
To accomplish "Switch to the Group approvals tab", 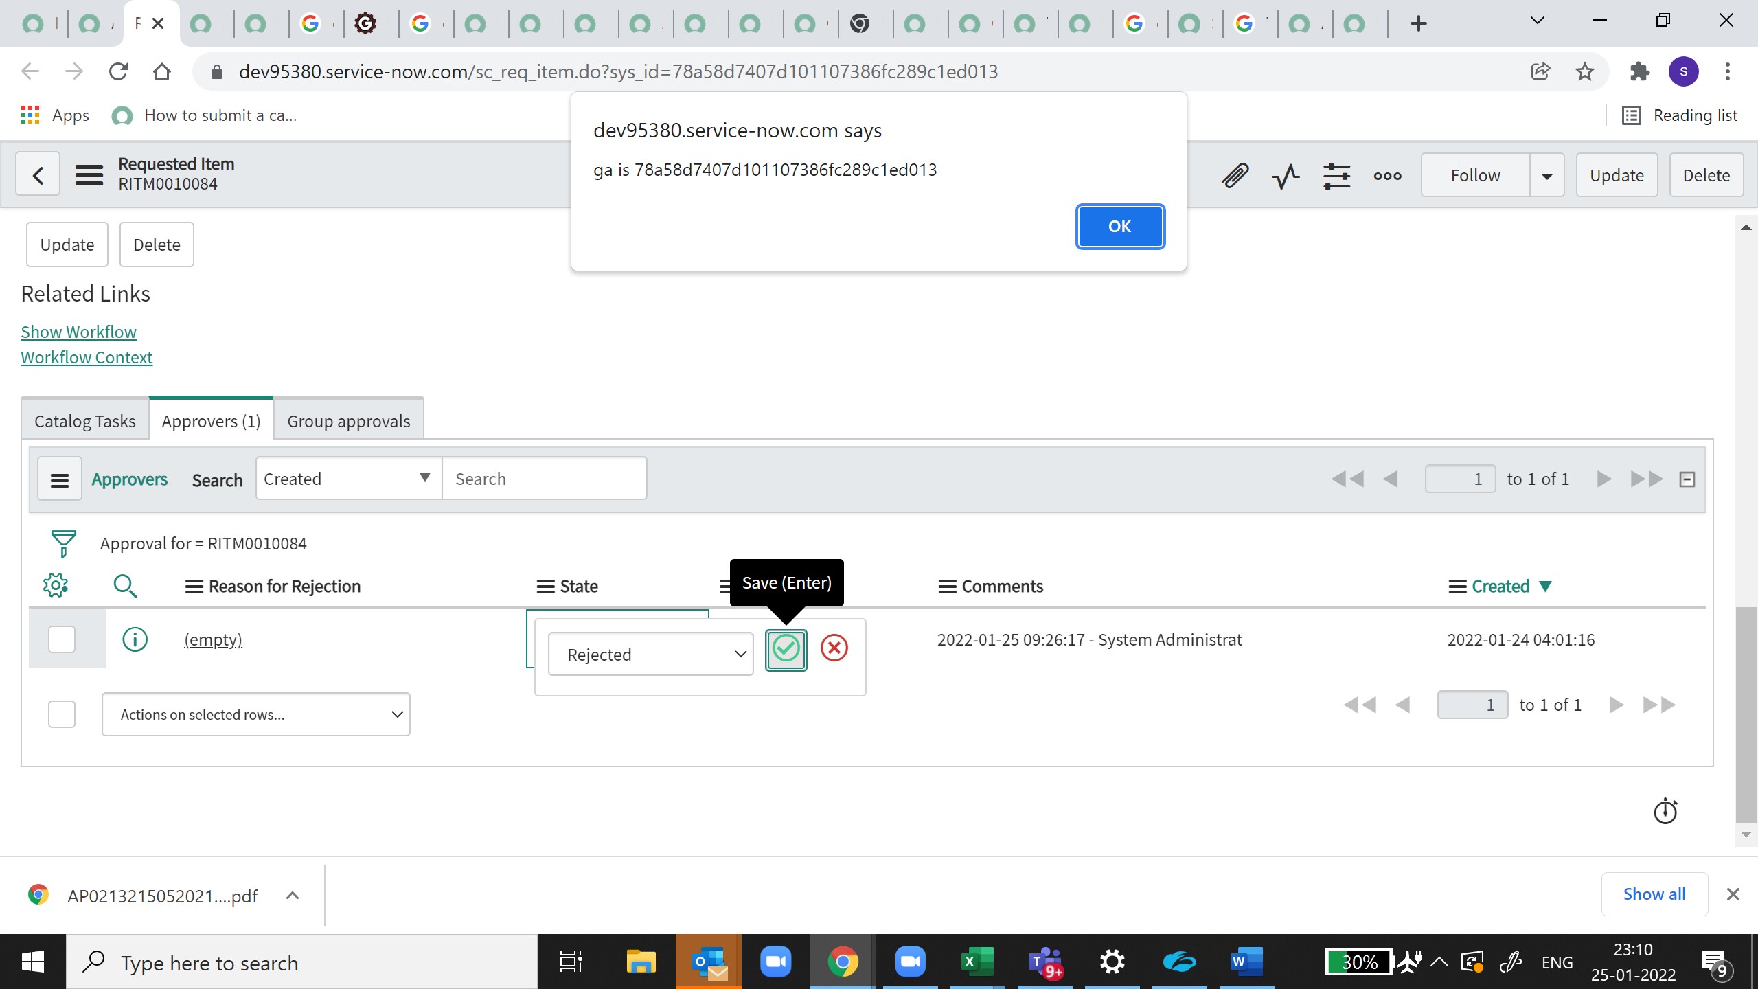I will click(x=349, y=421).
